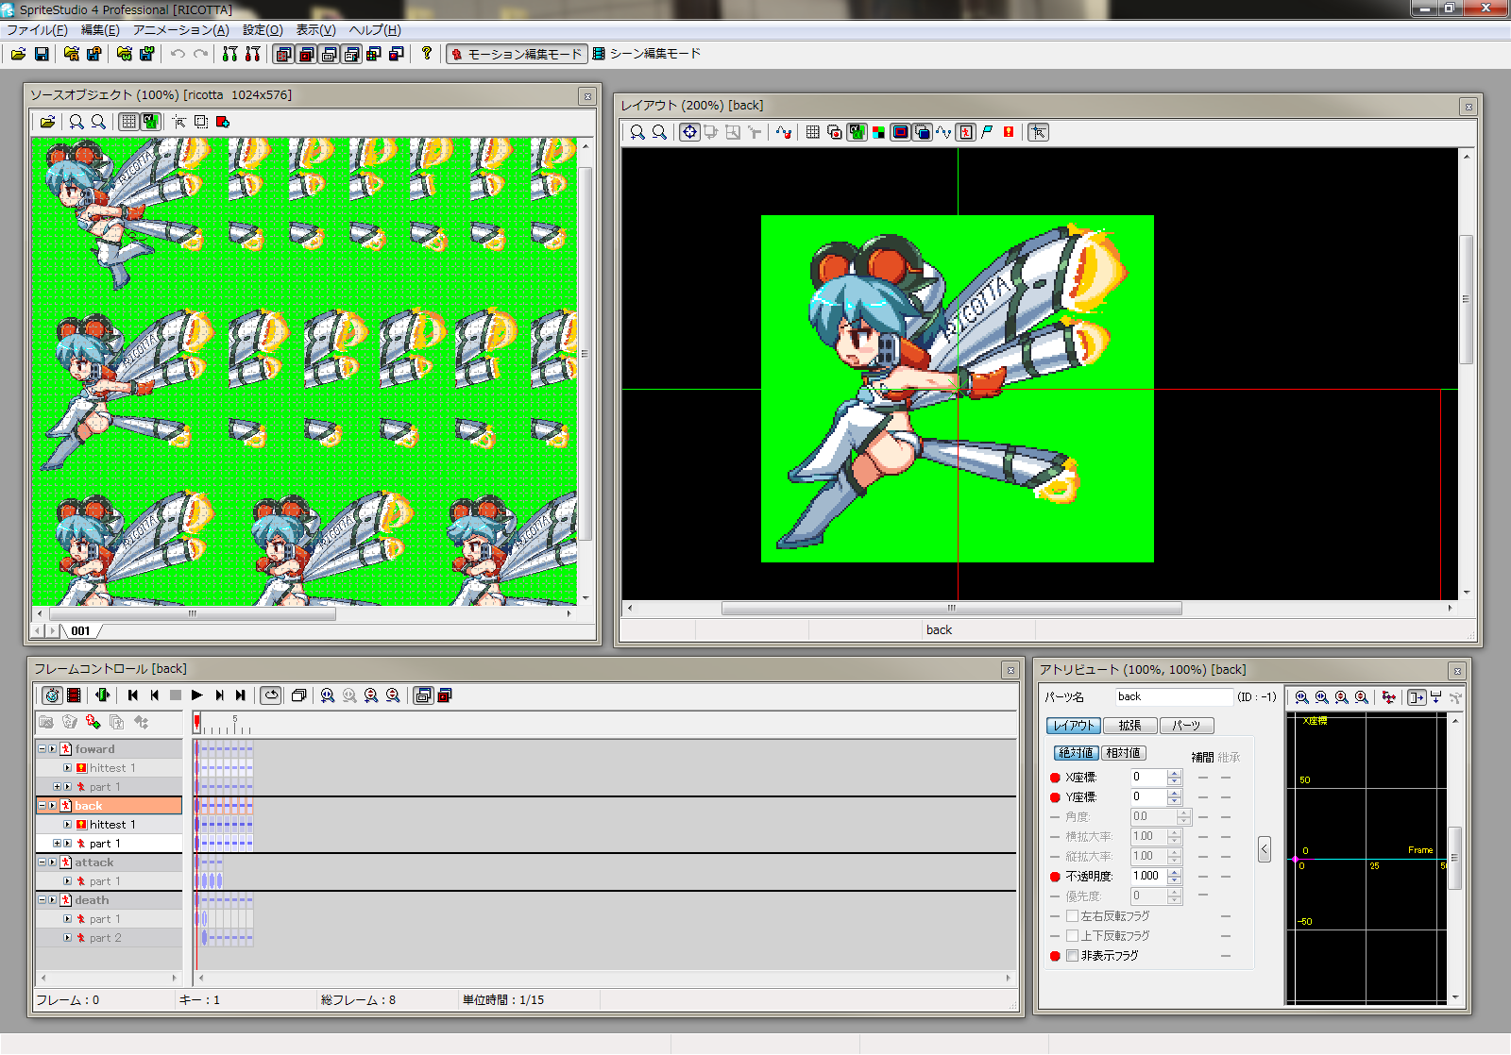This screenshot has width=1511, height=1055.
Task: Click the play button in frame control
Action: click(197, 695)
